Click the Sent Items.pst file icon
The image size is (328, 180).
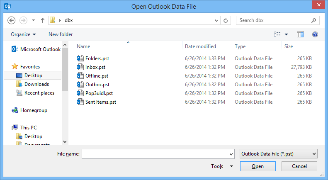pyautogui.click(x=80, y=102)
